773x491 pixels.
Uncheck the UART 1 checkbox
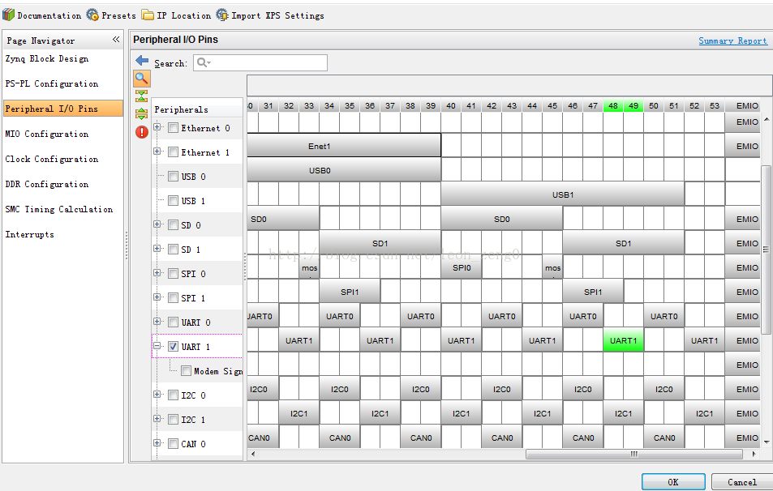[173, 347]
